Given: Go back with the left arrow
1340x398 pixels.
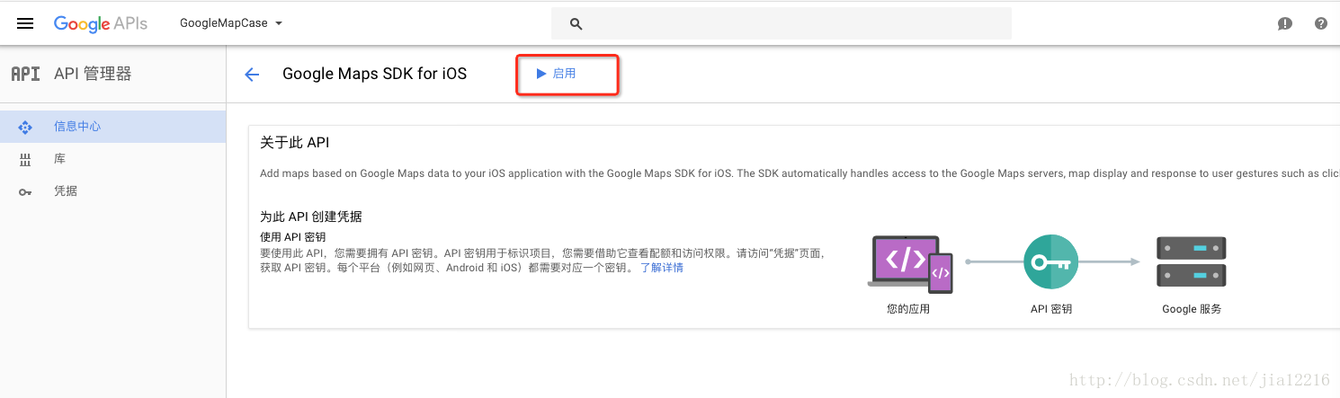Looking at the screenshot, I should pos(252,75).
